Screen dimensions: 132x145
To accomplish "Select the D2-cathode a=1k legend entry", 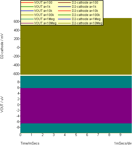I will pyautogui.click(x=77, y=7).
